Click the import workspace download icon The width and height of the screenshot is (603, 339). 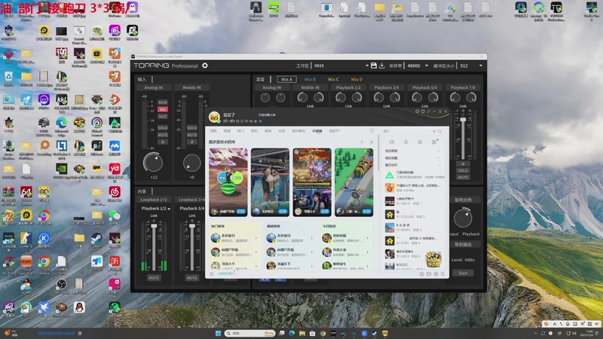coord(382,66)
